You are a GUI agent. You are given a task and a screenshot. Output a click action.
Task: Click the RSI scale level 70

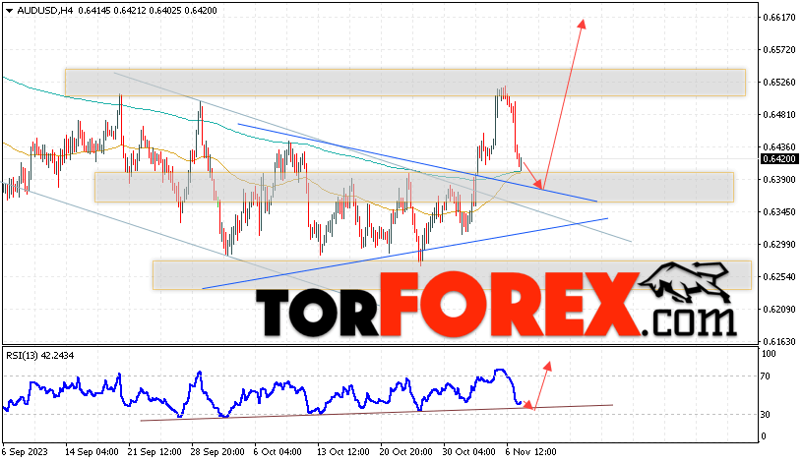tap(765, 376)
